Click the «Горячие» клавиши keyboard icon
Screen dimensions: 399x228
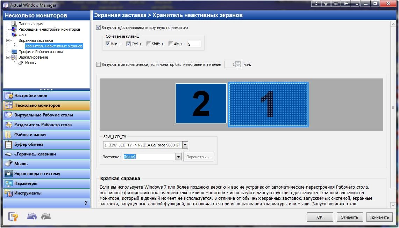9,154
